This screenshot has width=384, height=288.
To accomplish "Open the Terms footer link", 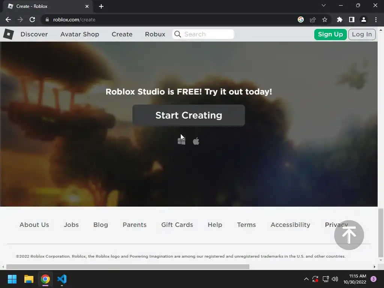I will [246, 225].
